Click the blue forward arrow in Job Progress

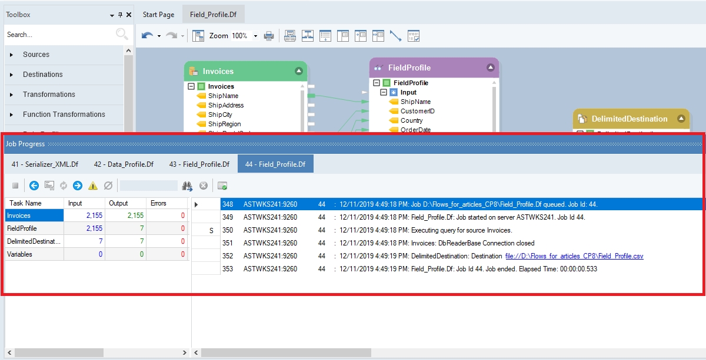pos(78,186)
